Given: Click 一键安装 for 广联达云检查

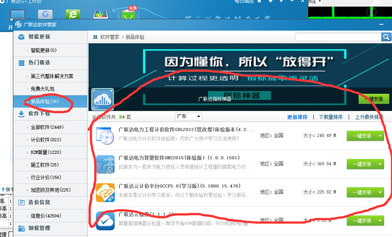Looking at the screenshot, I should coord(362,221).
